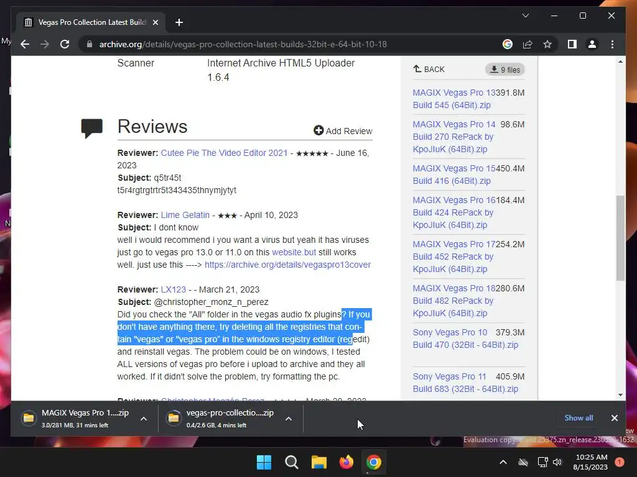Viewport: 637px width, 477px height.
Task: Share this page via the share icon
Action: click(528, 44)
